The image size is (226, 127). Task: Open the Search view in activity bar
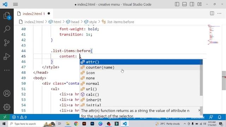click(7, 29)
